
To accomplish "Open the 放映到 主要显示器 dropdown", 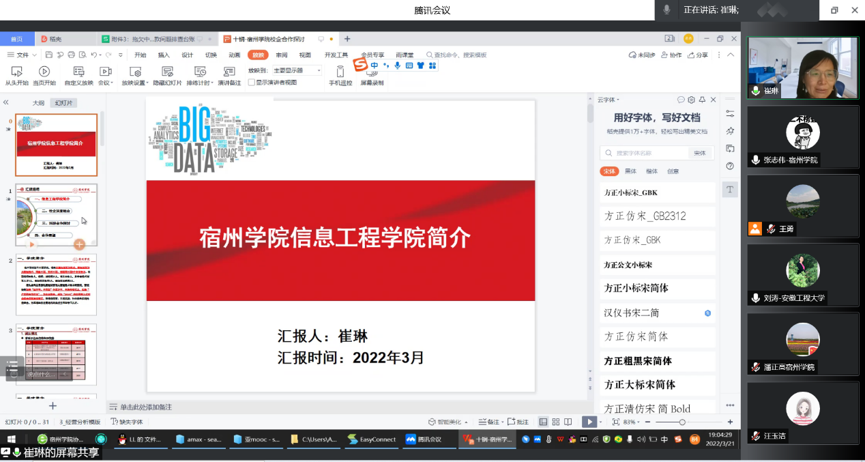I will click(297, 70).
